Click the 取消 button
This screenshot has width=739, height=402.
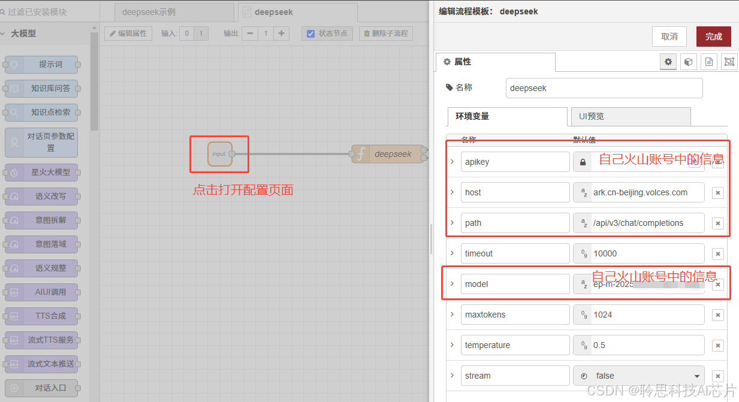[669, 37]
